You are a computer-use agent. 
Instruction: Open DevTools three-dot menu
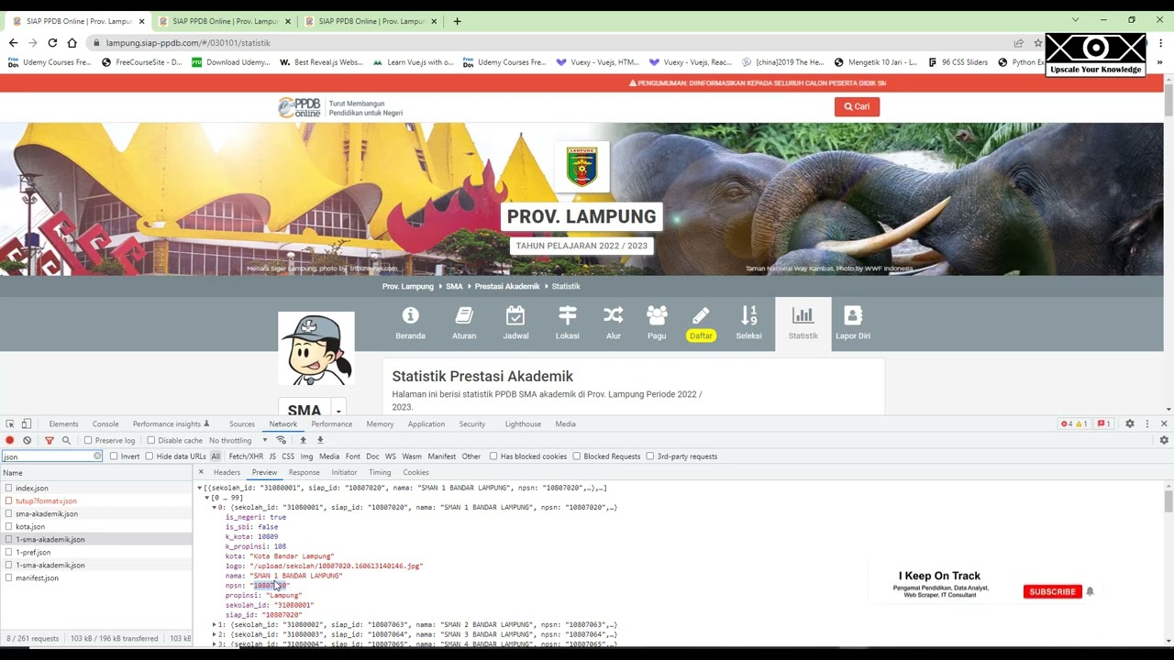pos(1147,424)
